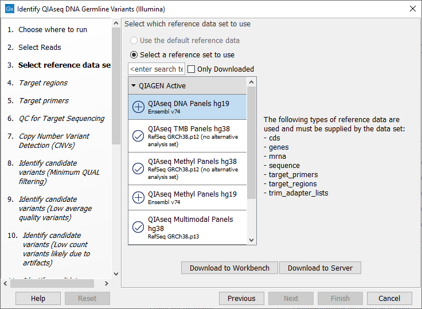Choose 'Use the default reference data' option
The height and width of the screenshot is (309, 422).
click(134, 41)
